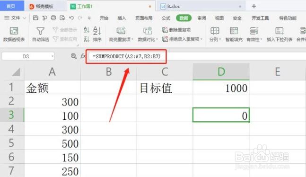Screen dimensions: 306x177
Task: Switch to the 页面布局 ribbon tab
Action: point(144,18)
